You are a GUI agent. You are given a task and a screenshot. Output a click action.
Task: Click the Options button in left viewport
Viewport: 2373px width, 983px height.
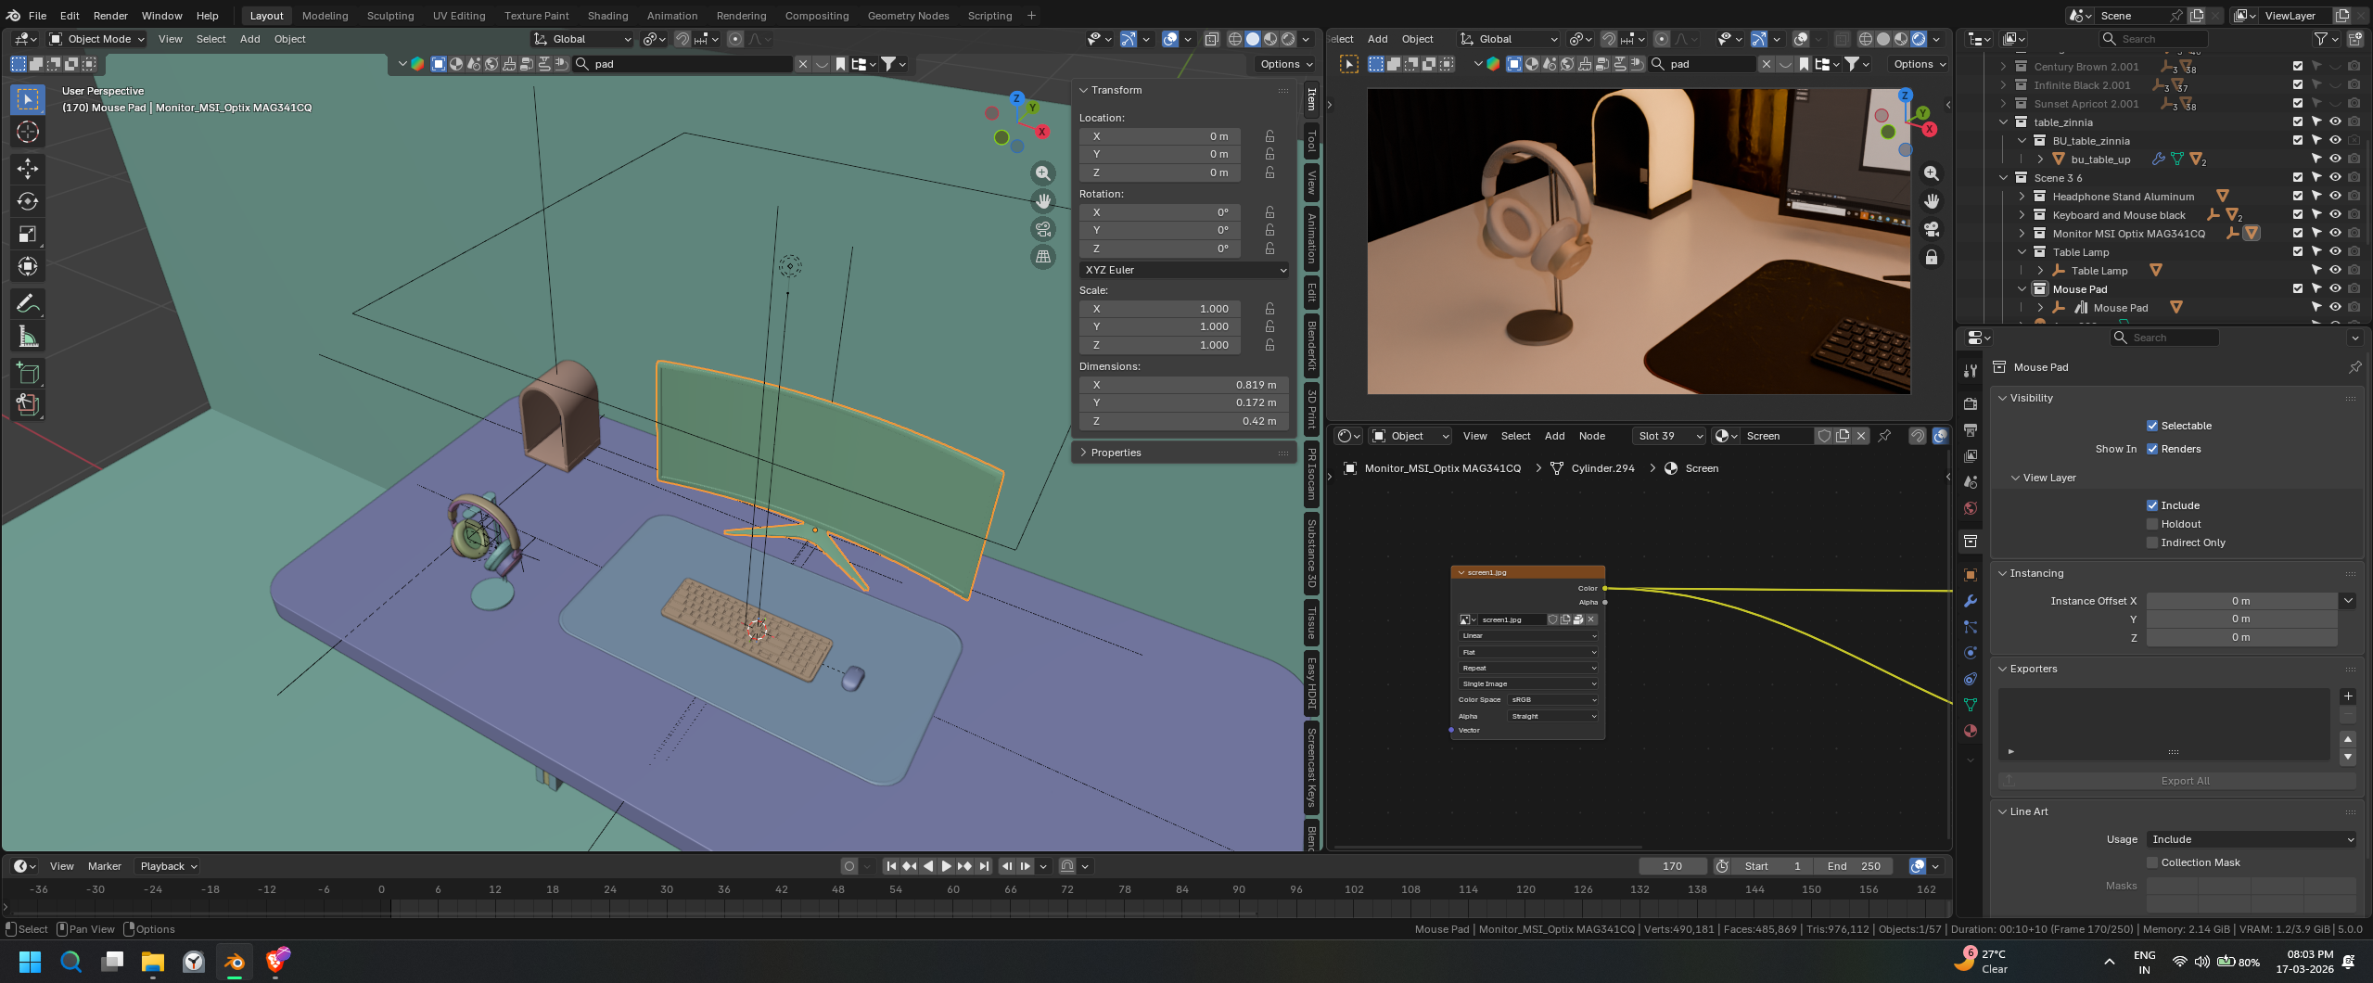1286,64
